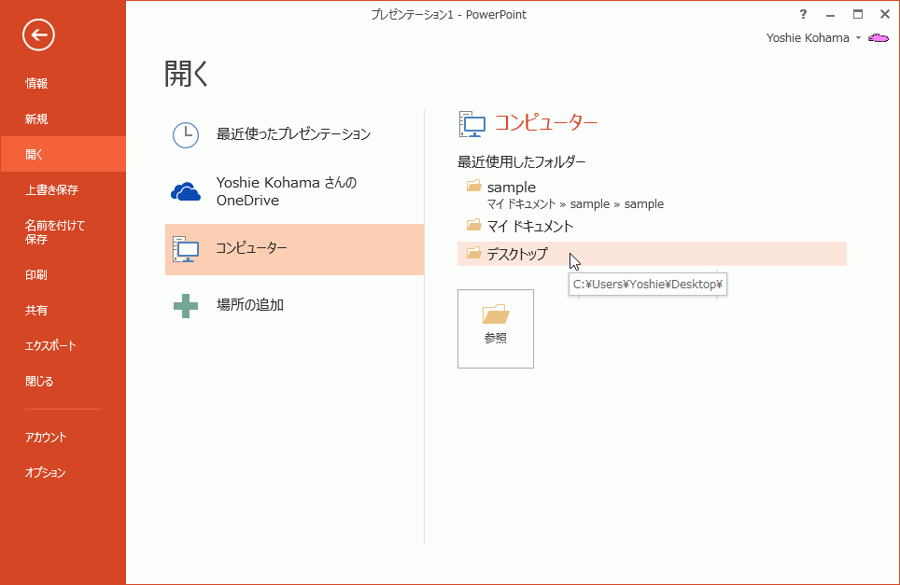
Task: Click the folder icon beside デスクトップ
Action: [473, 252]
